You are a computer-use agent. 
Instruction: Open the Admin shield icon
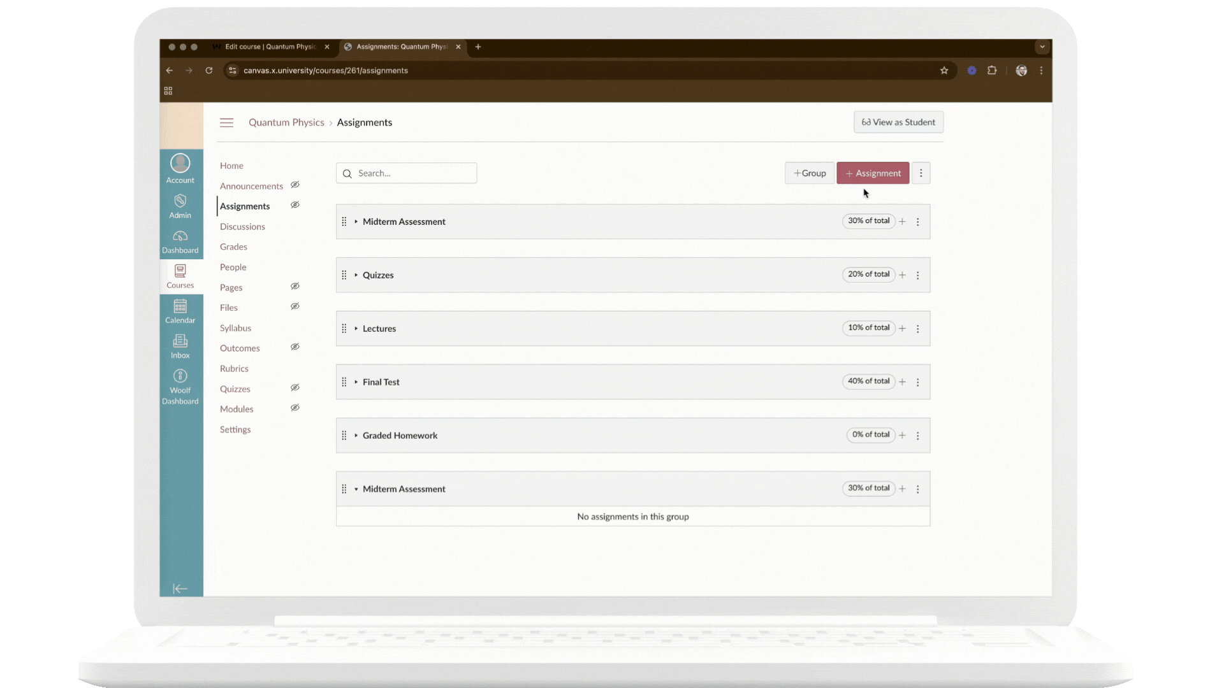[x=180, y=201]
